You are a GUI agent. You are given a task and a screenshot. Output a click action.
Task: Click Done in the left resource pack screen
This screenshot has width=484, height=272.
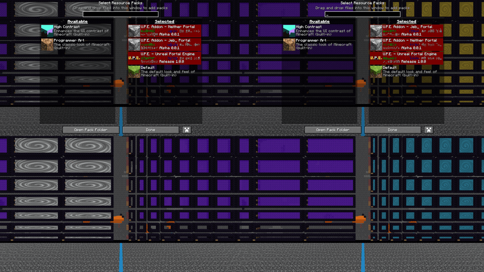[x=151, y=130]
